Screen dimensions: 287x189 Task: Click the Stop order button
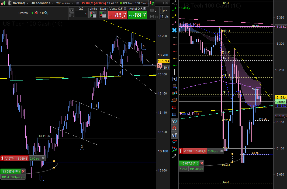point(103,15)
